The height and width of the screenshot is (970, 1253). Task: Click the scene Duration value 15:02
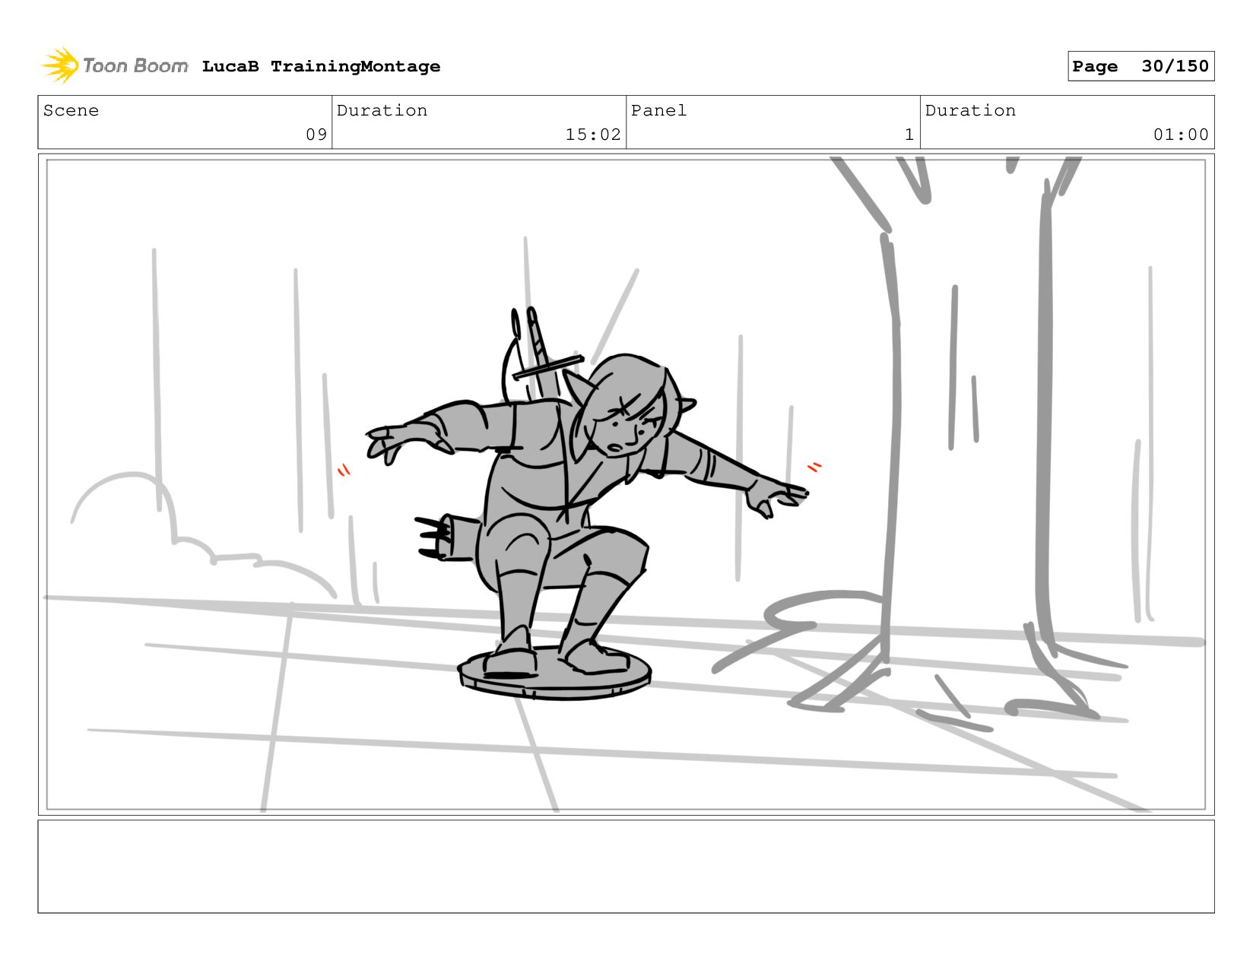pos(593,135)
